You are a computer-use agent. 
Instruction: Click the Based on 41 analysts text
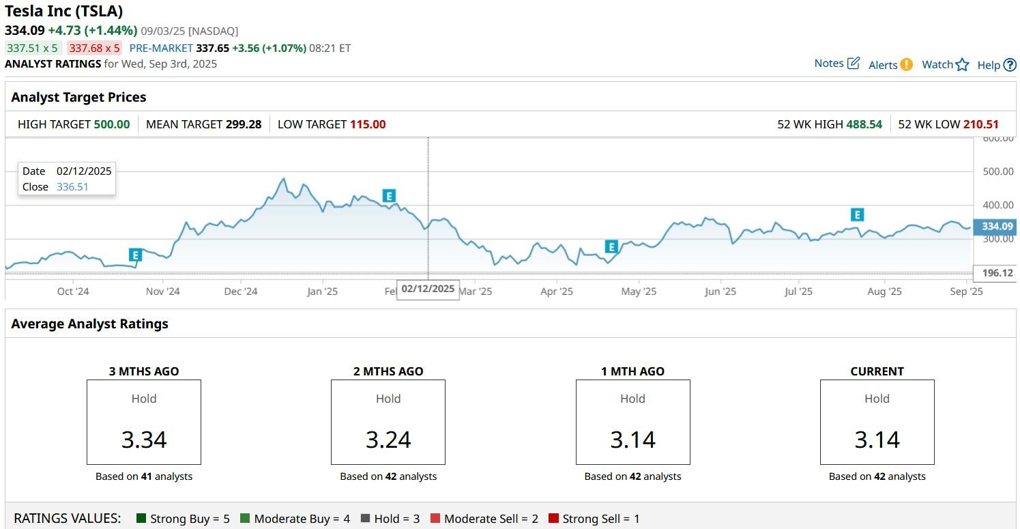(144, 476)
